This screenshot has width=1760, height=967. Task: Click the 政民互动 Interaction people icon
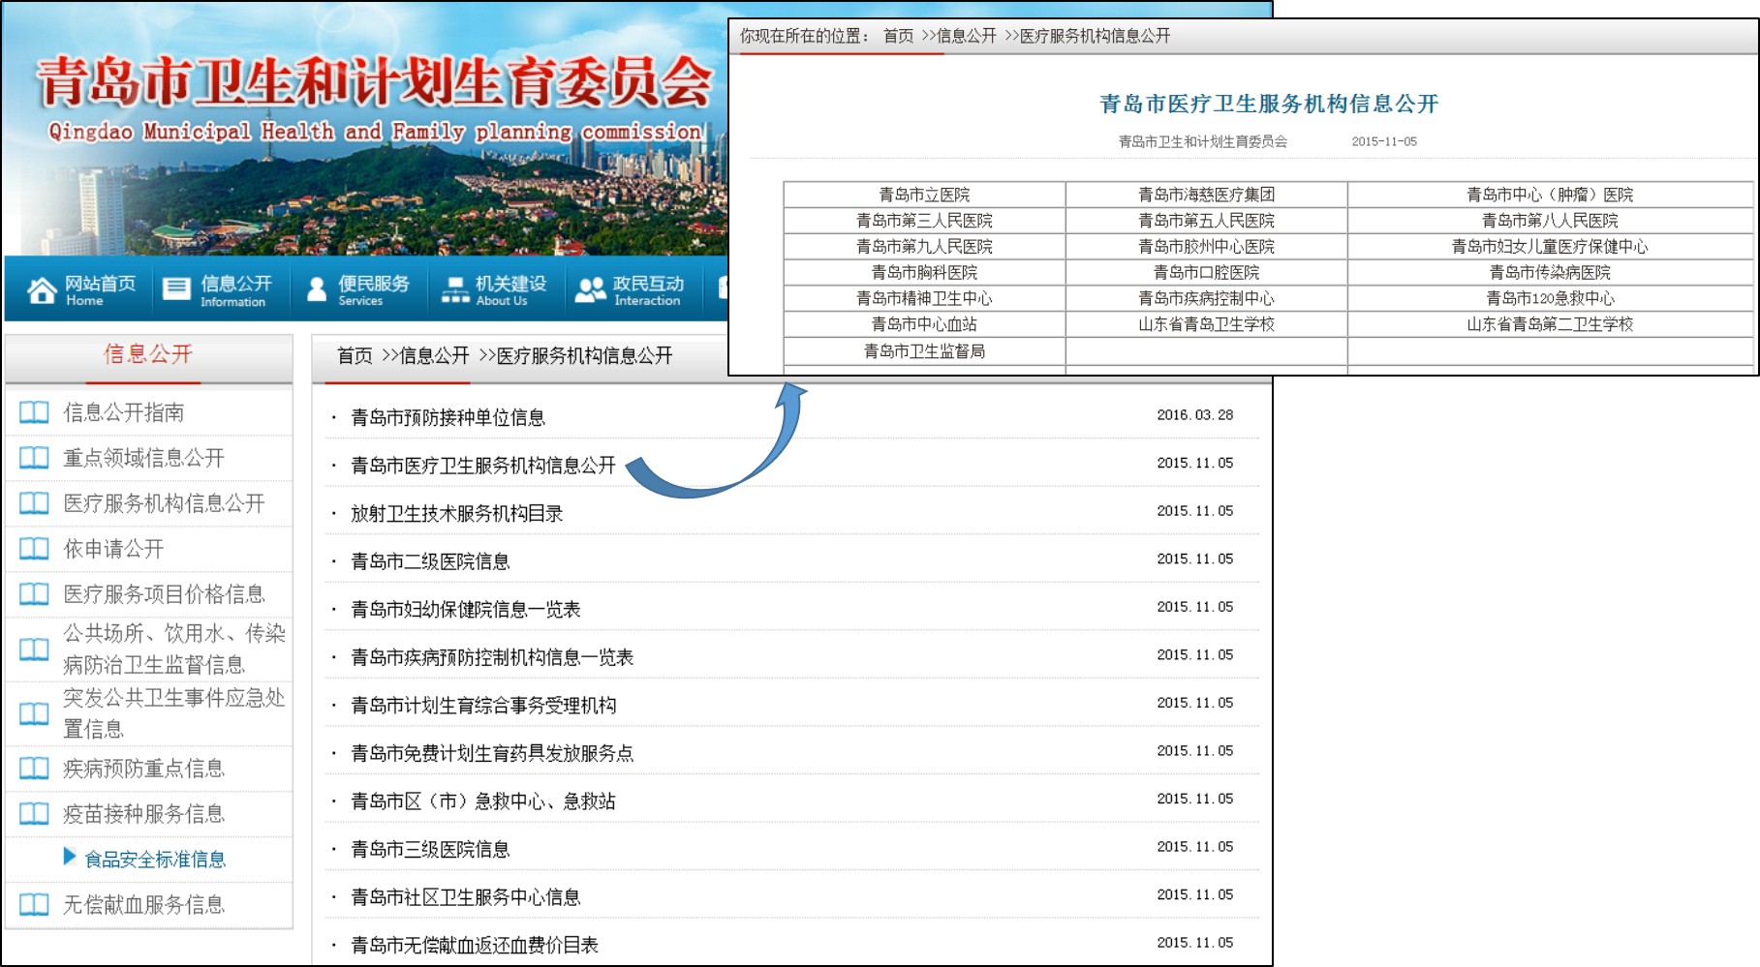click(590, 289)
